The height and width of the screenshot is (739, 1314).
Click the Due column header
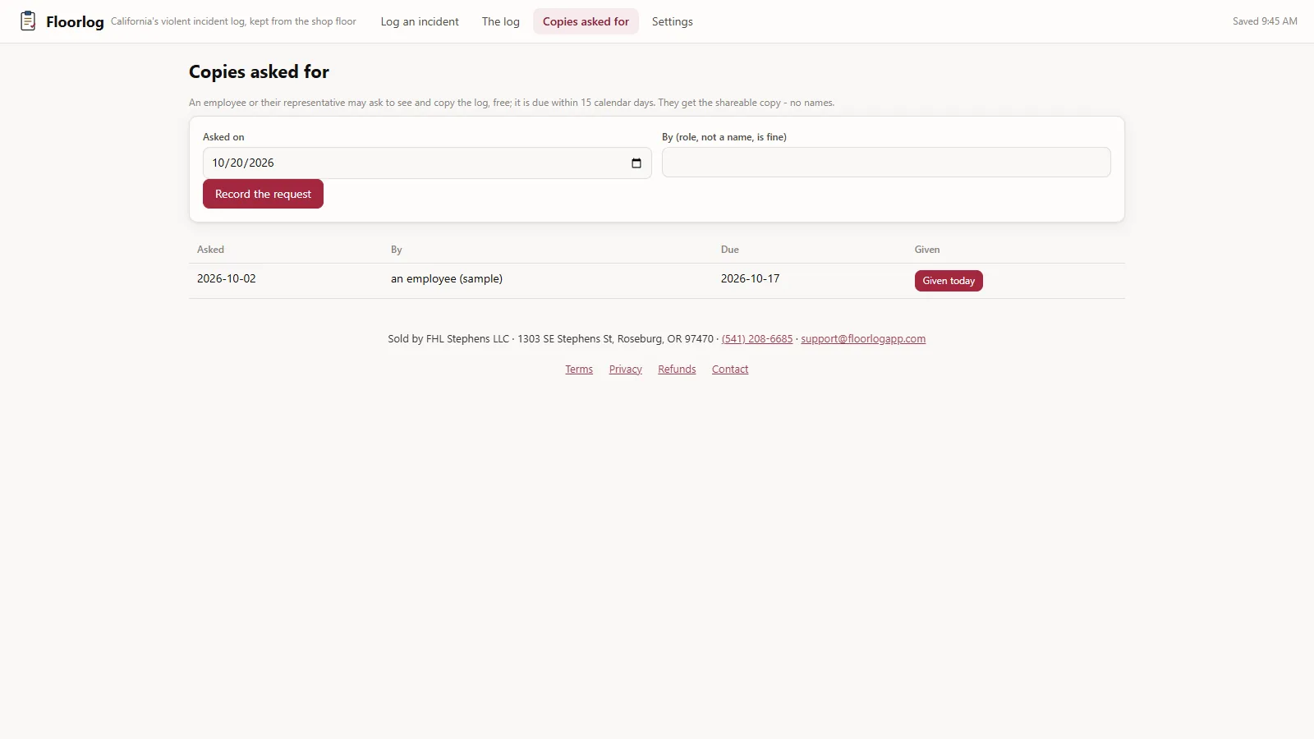[x=730, y=250]
